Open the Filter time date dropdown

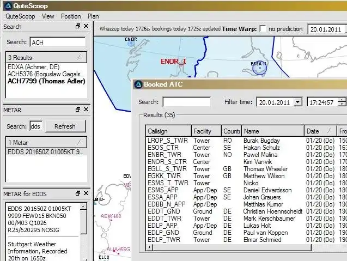point(297,102)
